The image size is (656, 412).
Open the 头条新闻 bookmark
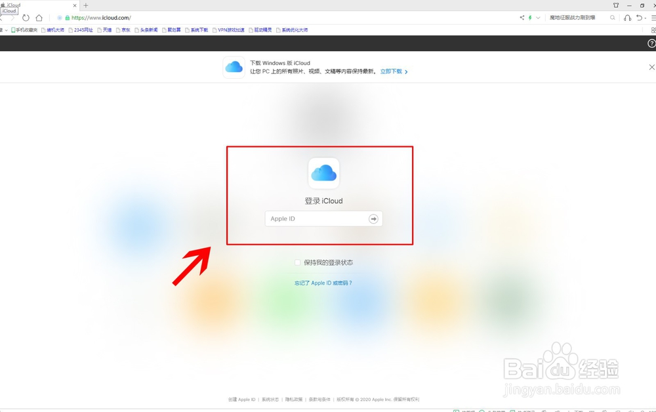[146, 30]
